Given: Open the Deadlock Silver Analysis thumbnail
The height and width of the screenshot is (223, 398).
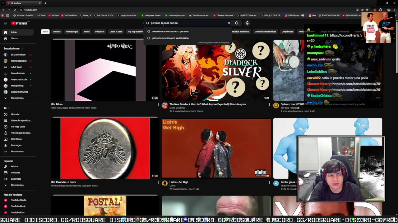Looking at the screenshot, I should [216, 70].
